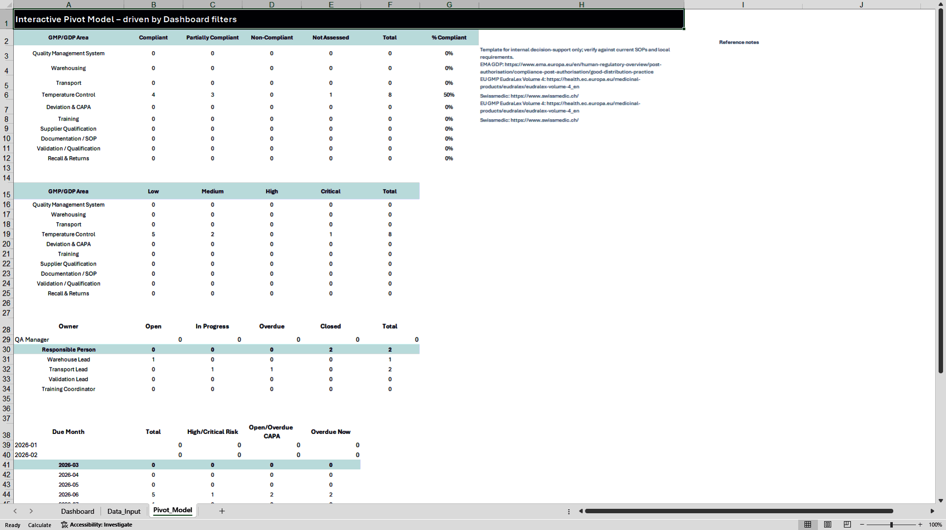Click 'Reference notes' heading
946x530 pixels.
pos(739,42)
